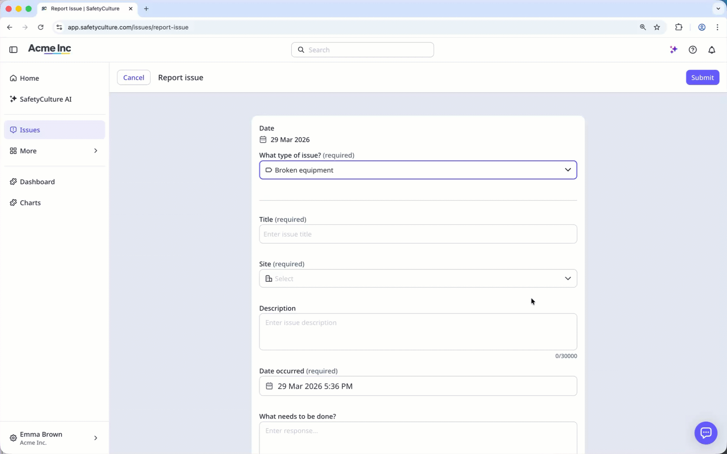
Task: Select Issues in the sidebar
Action: pyautogui.click(x=55, y=130)
